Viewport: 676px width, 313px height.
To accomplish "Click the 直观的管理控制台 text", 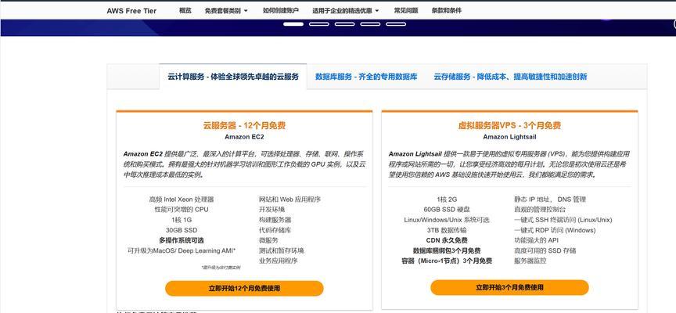I will coord(540,210).
